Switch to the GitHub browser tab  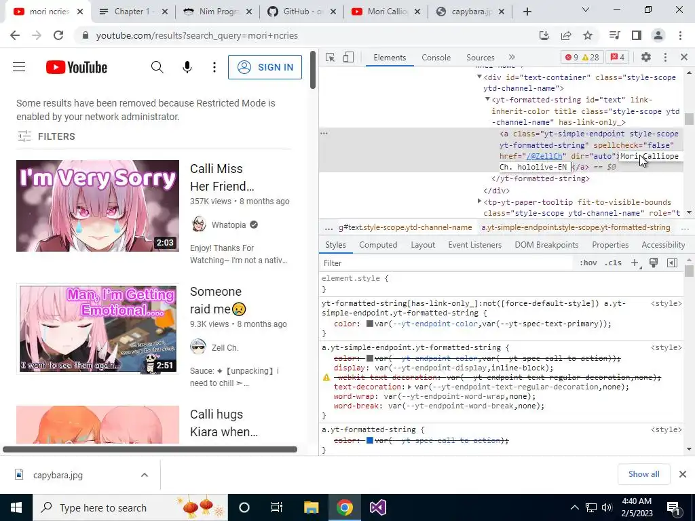coord(302,12)
